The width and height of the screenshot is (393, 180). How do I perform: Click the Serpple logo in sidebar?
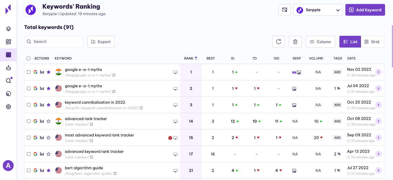(x=8, y=9)
